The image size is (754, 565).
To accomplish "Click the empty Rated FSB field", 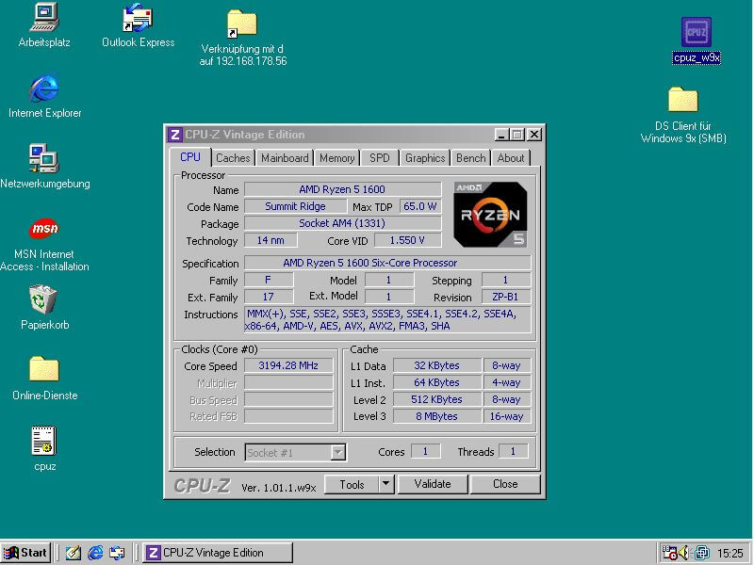I will pyautogui.click(x=288, y=416).
